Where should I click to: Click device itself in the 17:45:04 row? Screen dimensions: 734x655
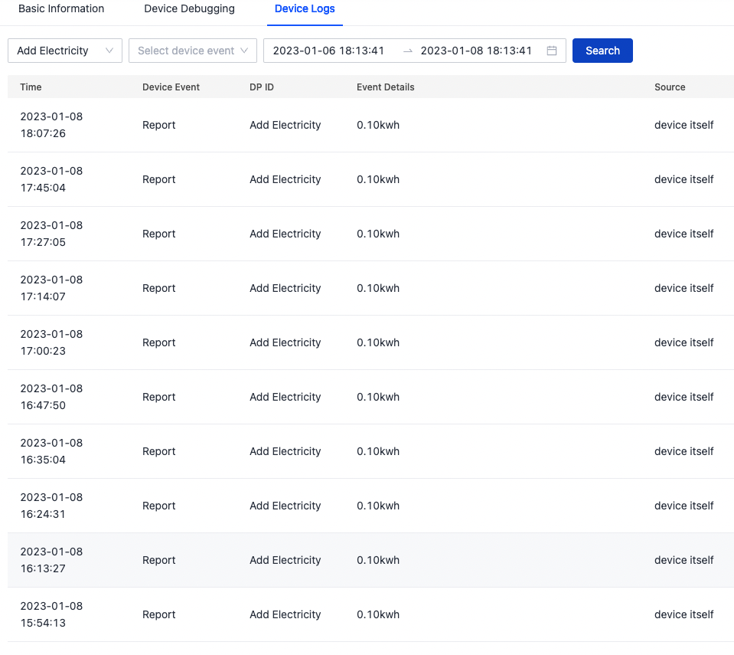684,179
